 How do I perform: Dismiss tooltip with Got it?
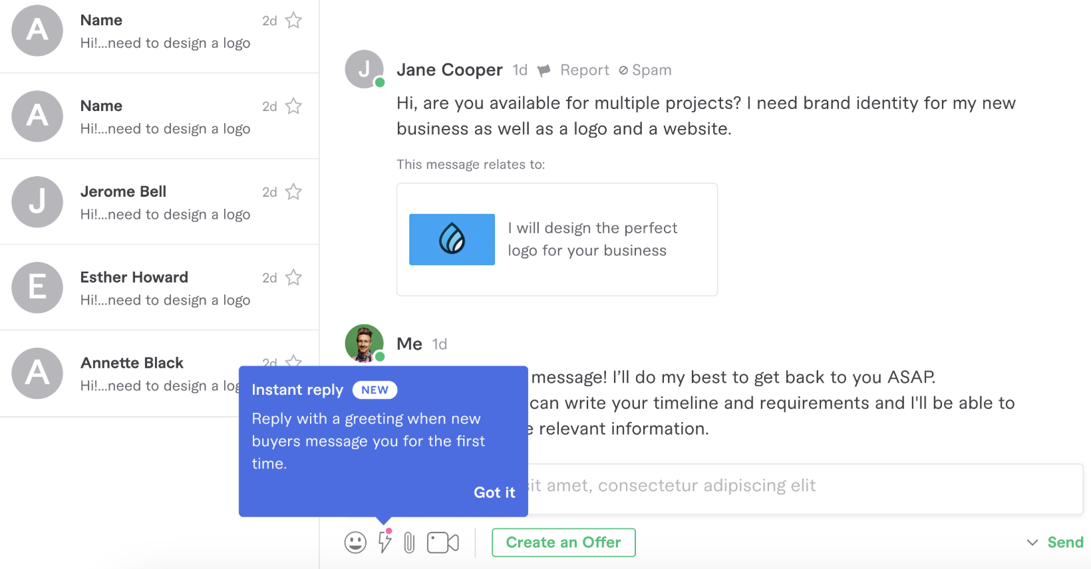coord(494,493)
